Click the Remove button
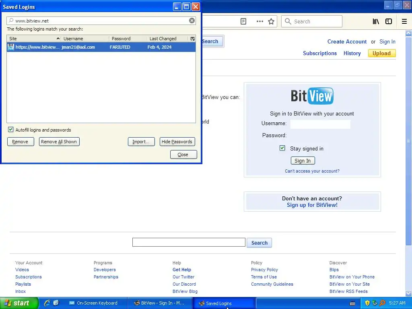Screen dimensions: 412x309 tap(21, 142)
